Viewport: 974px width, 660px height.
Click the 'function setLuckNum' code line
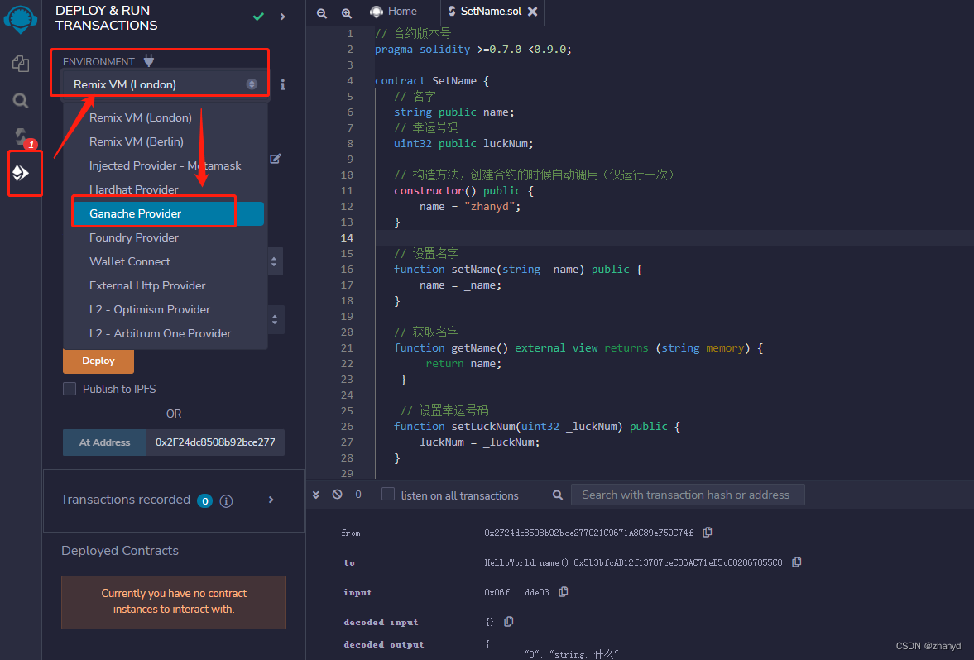click(x=537, y=427)
